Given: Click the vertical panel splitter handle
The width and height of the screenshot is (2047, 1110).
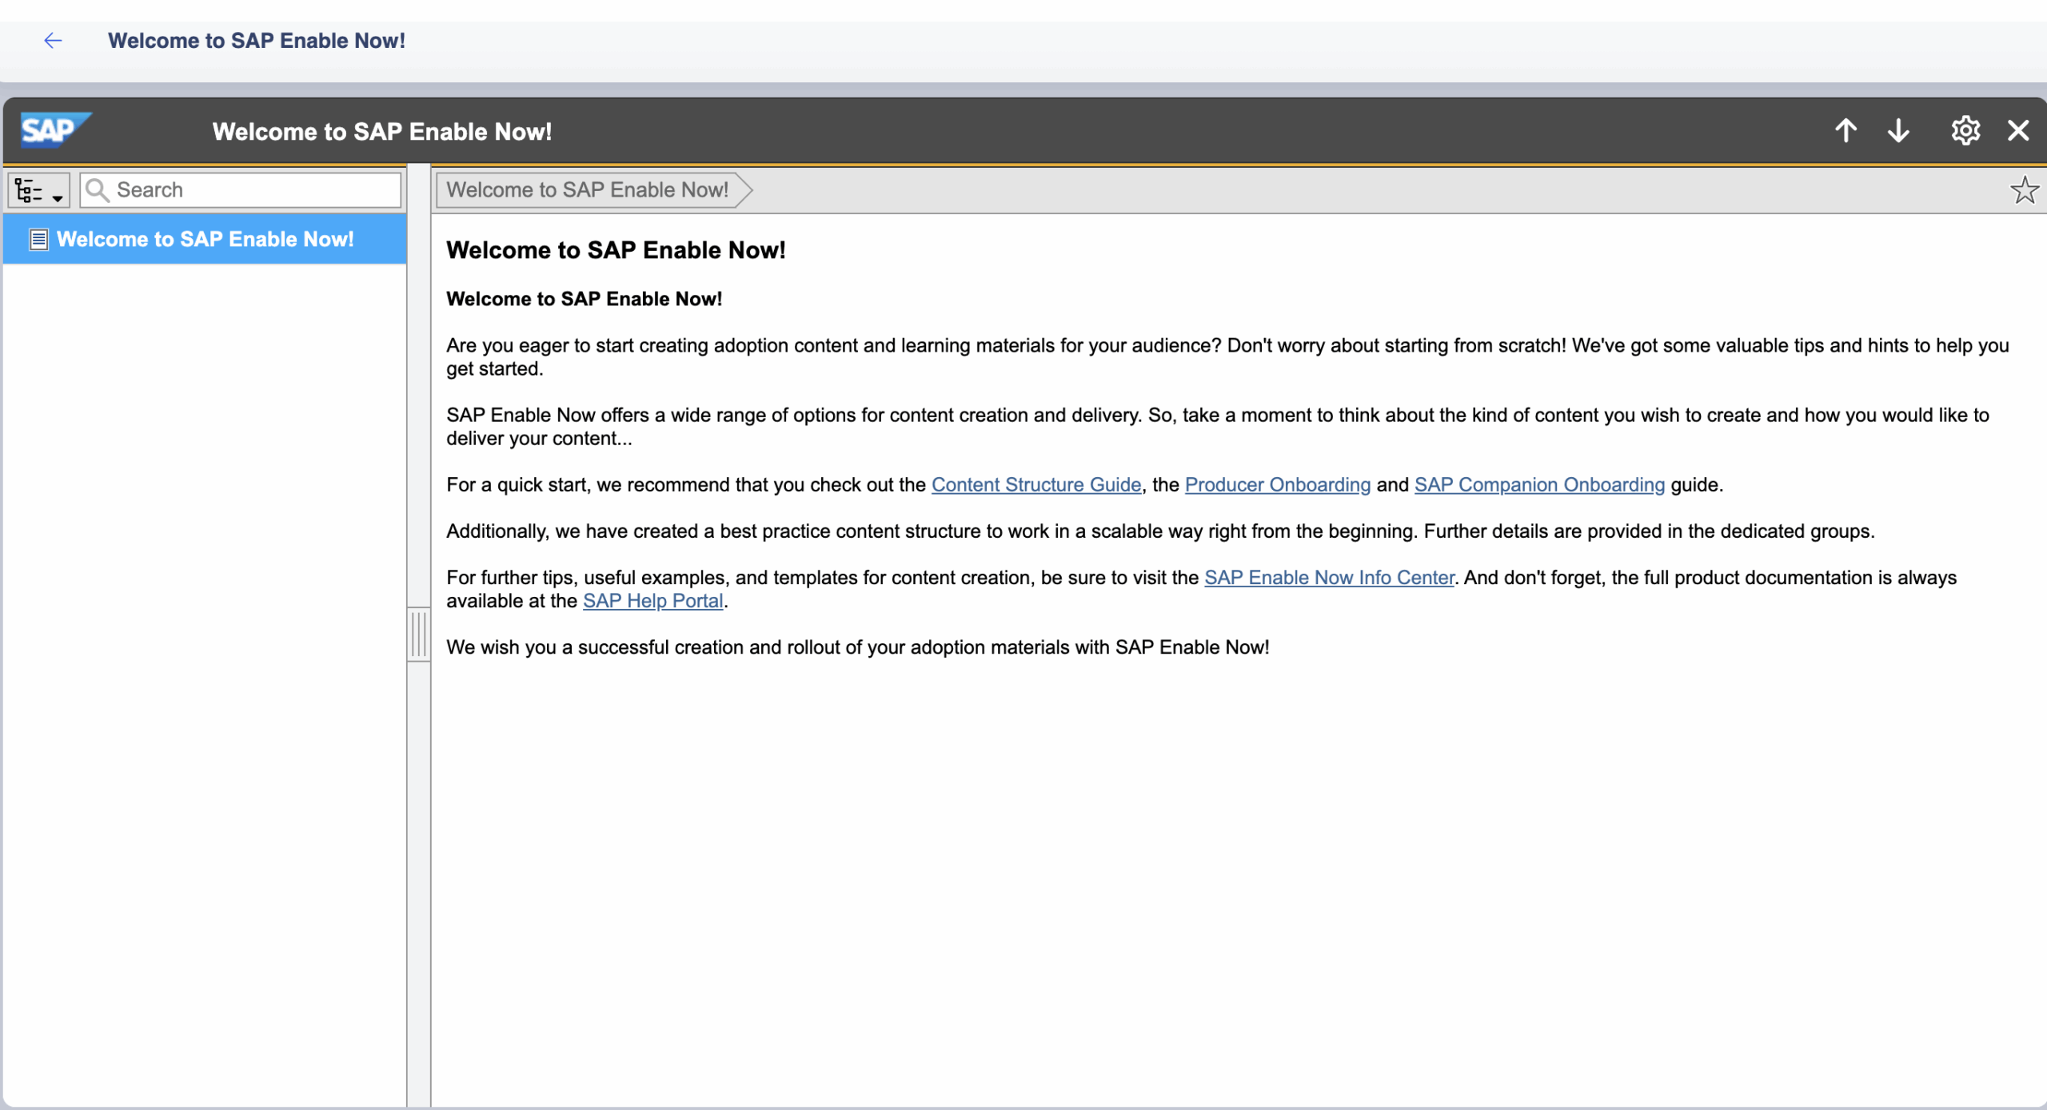Looking at the screenshot, I should pos(419,635).
